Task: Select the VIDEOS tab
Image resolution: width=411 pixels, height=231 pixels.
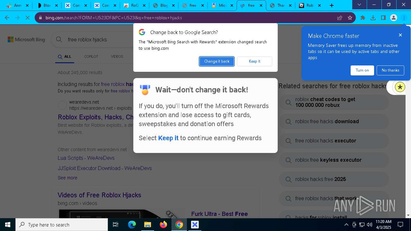Action: click(x=117, y=56)
